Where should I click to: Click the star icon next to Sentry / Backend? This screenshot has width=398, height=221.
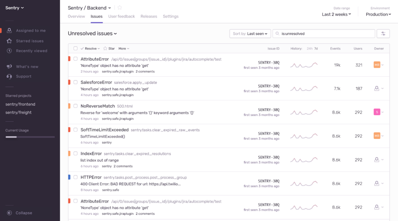pos(120,8)
